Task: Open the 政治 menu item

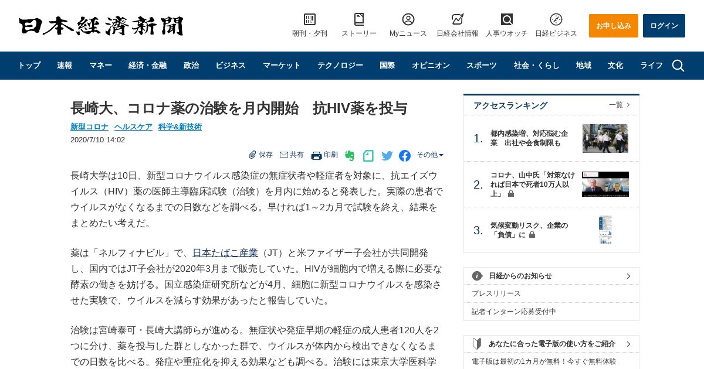Action: click(191, 66)
